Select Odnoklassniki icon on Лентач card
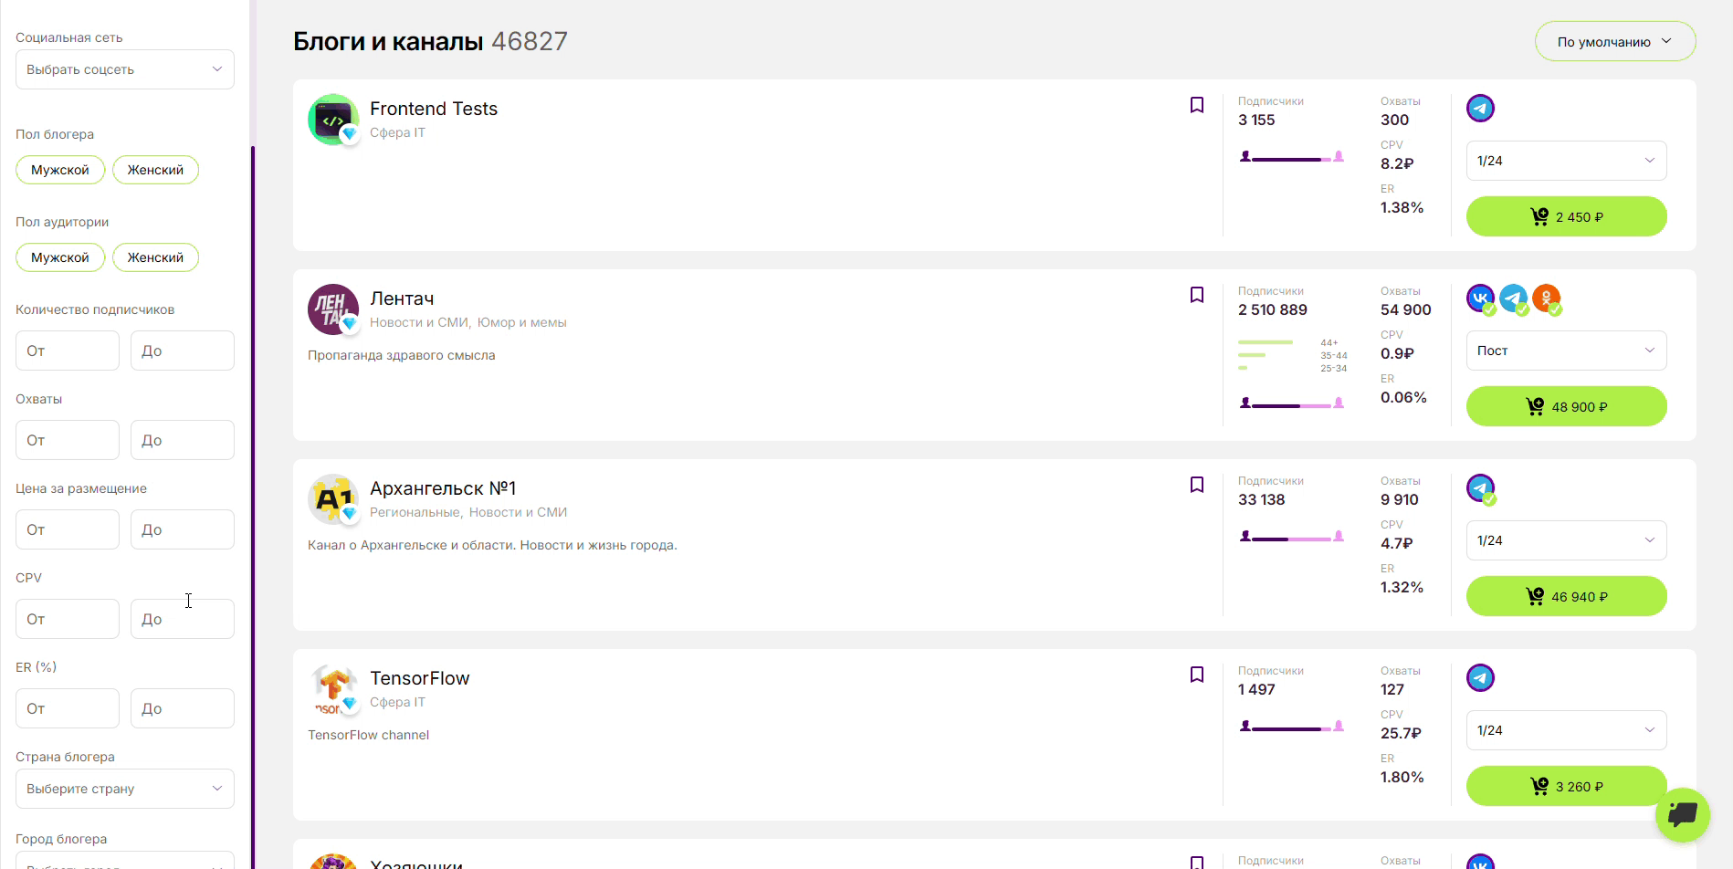Screen dimensions: 1733x869 (1546, 298)
